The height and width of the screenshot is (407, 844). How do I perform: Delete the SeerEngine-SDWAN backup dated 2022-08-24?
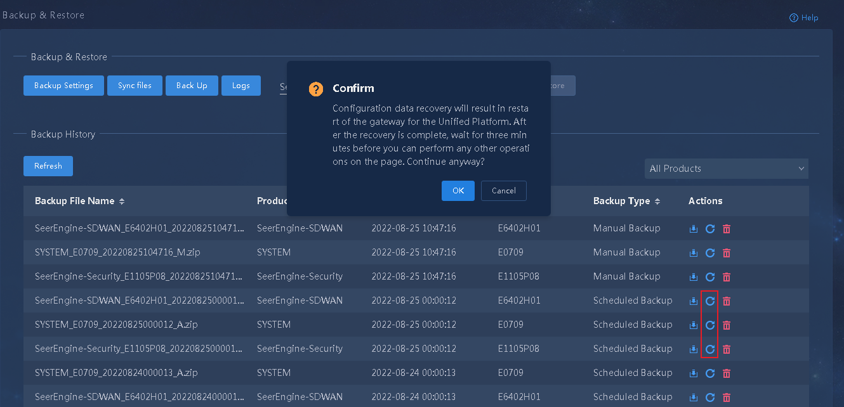click(x=727, y=397)
